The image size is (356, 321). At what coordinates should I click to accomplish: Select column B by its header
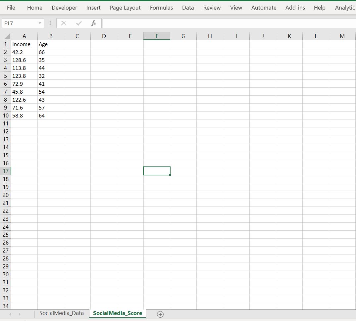(x=51, y=36)
